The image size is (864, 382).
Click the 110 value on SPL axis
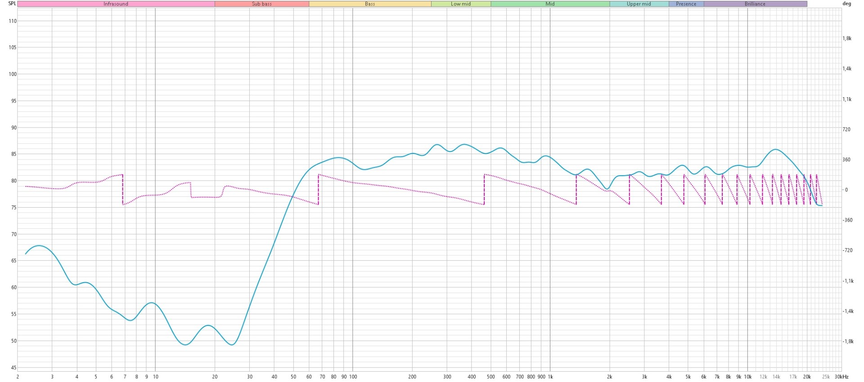13,21
